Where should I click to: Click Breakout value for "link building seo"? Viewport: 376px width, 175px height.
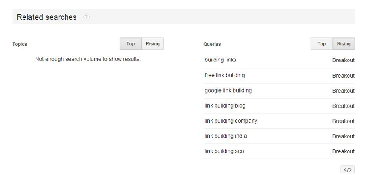pyautogui.click(x=343, y=151)
